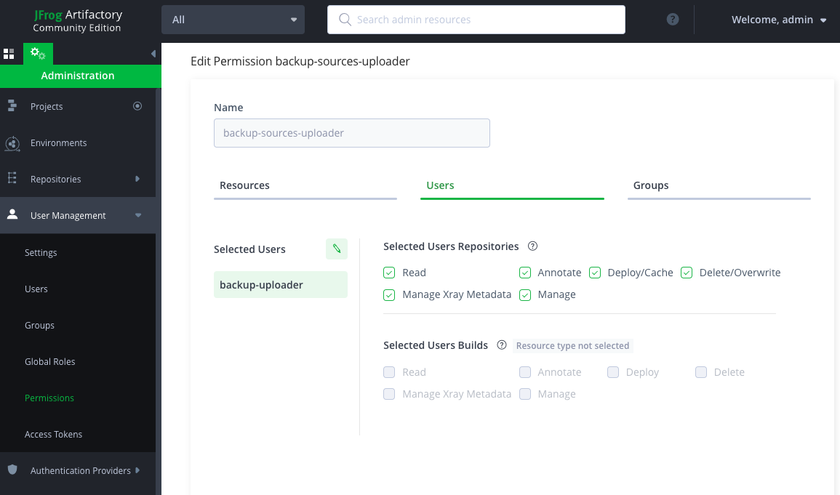This screenshot has height=495, width=840.
Task: Expand the Welcome, admin account menu
Action: (779, 20)
